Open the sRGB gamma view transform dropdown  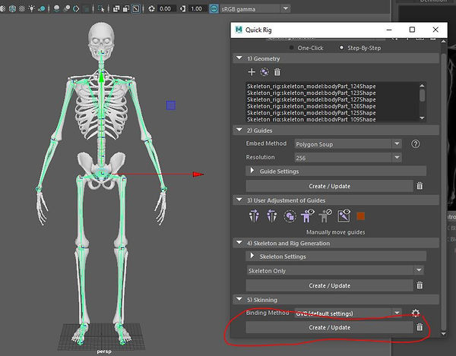click(x=255, y=8)
